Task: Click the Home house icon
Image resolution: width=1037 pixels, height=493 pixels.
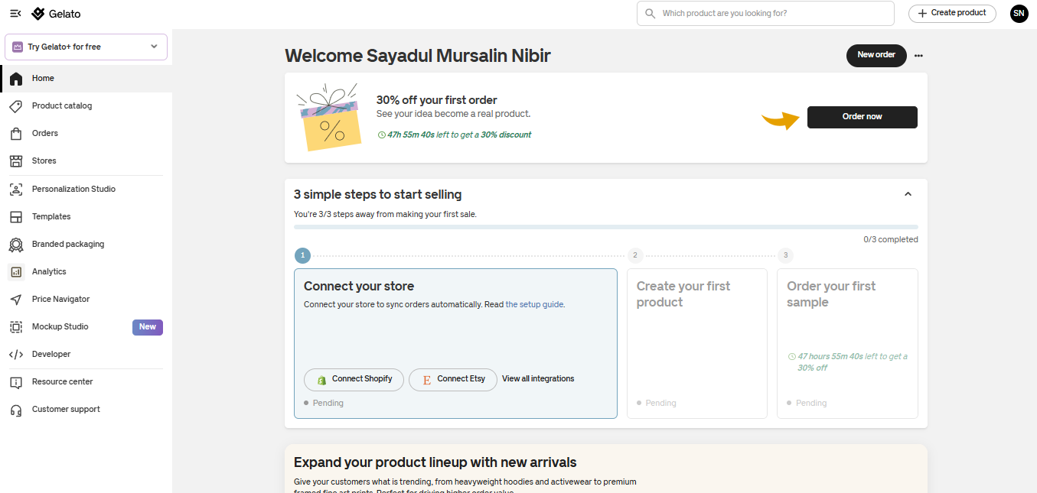Action: tap(16, 79)
